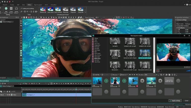This screenshot has height=108, width=191.
Task: Select the Wipe Center transition category
Action: [x=97, y=53]
